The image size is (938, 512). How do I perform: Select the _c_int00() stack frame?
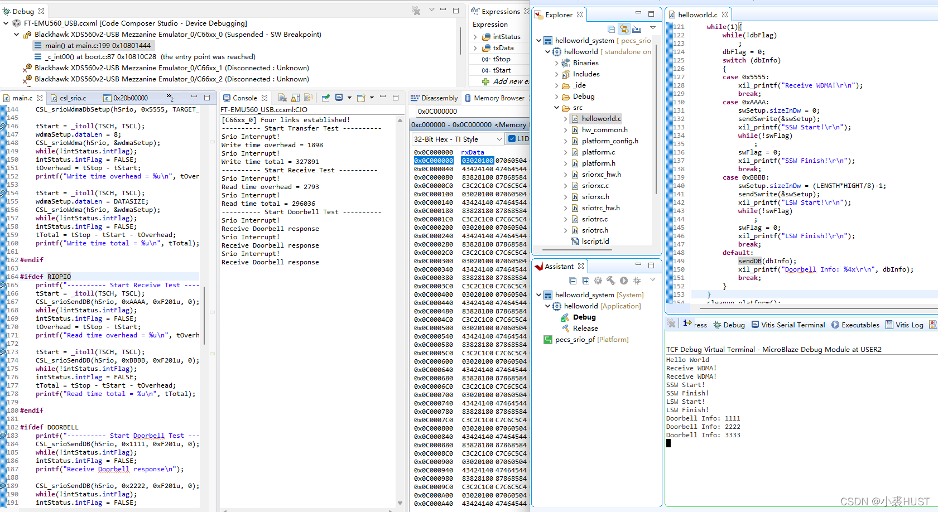(145, 57)
